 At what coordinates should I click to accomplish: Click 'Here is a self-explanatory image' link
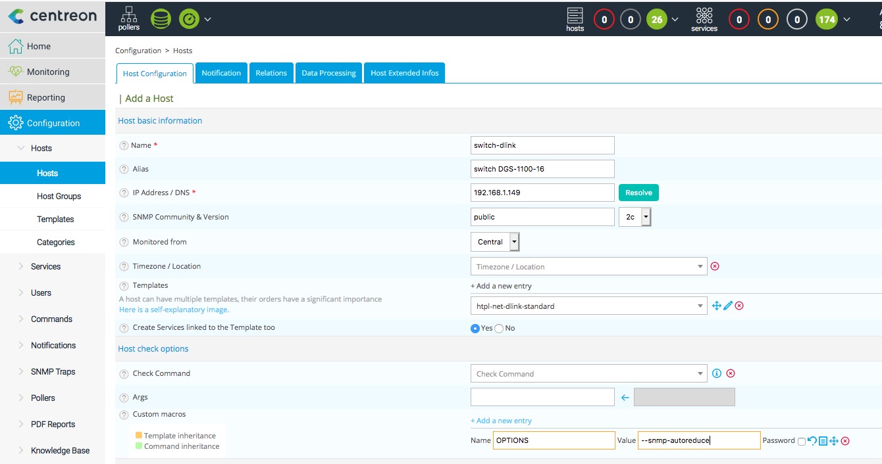click(174, 310)
